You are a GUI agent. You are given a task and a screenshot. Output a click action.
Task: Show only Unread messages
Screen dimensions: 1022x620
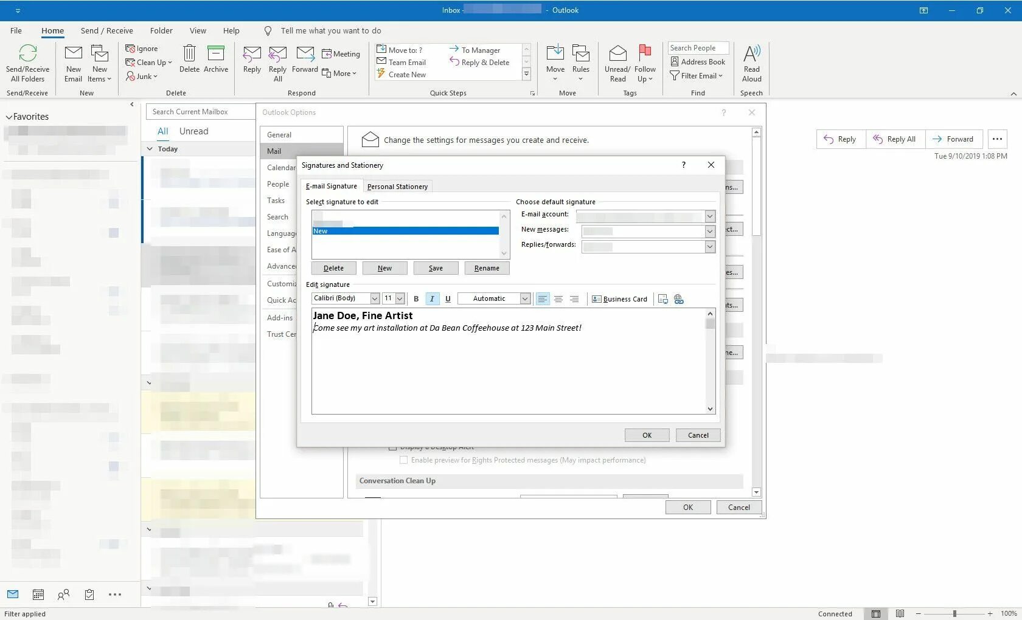click(x=193, y=131)
